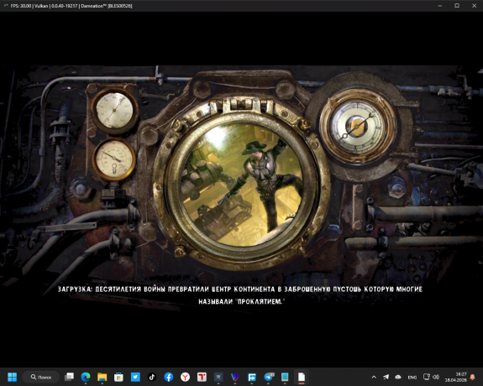Image resolution: width=483 pixels, height=386 pixels.
Task: Open the purple V-shaped app icon
Action: coord(235,377)
